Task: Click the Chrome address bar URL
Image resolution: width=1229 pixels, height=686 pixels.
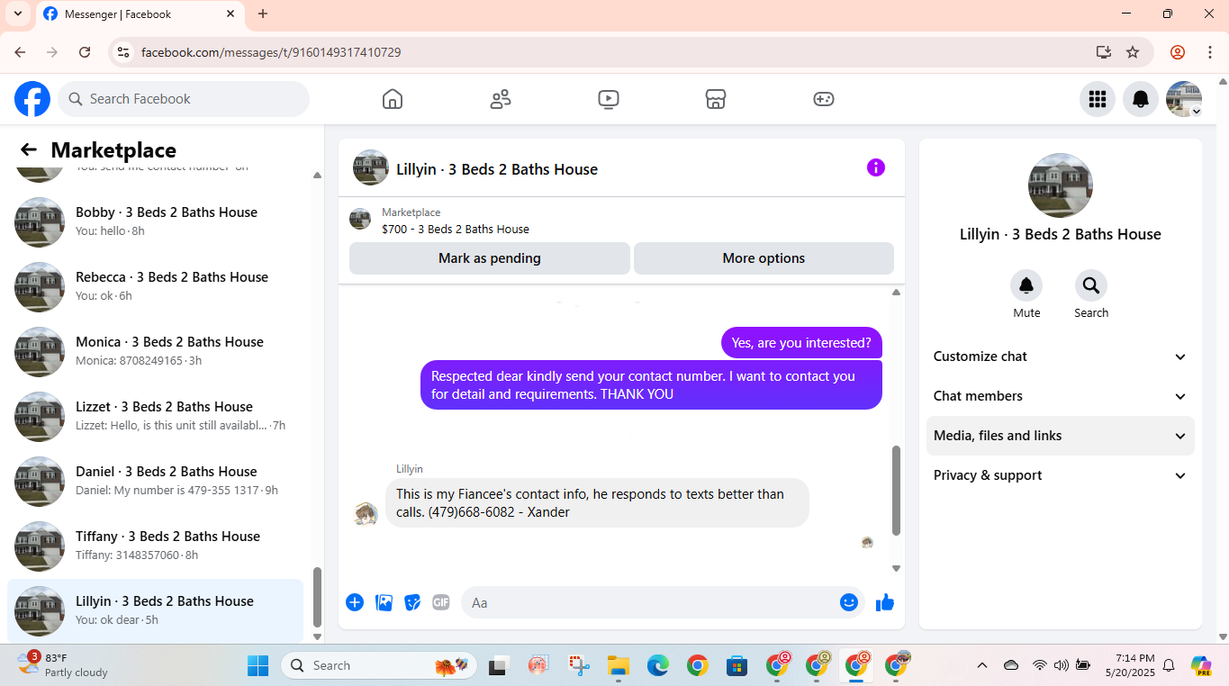Action: click(271, 52)
